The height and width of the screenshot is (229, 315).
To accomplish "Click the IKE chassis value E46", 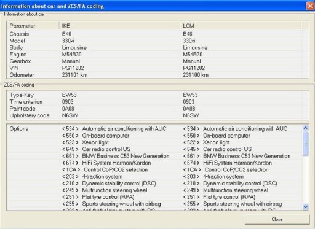I will (x=66, y=34).
